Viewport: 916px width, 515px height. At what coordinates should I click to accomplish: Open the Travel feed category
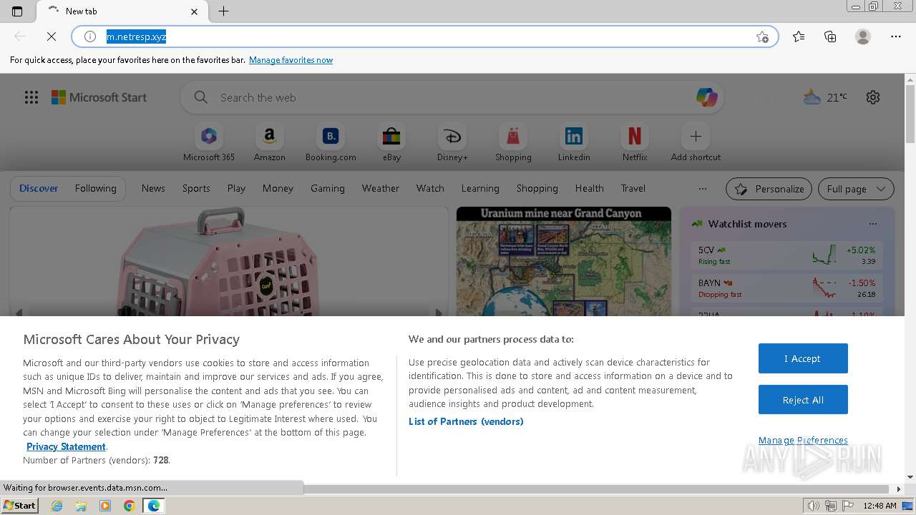[x=633, y=188]
